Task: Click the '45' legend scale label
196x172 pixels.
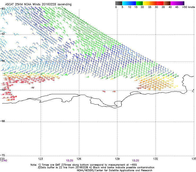Action: click(177, 7)
